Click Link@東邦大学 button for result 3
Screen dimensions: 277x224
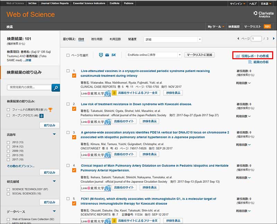point(96,155)
